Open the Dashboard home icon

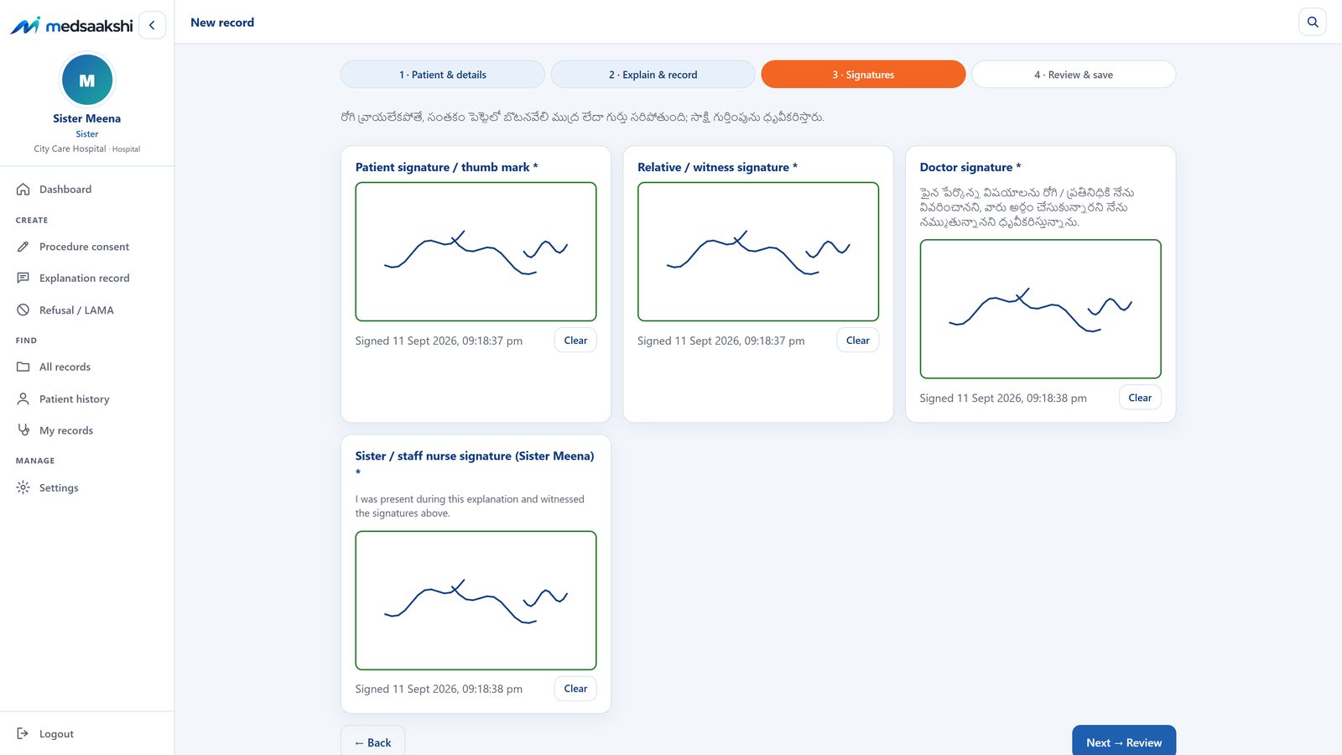pyautogui.click(x=23, y=190)
